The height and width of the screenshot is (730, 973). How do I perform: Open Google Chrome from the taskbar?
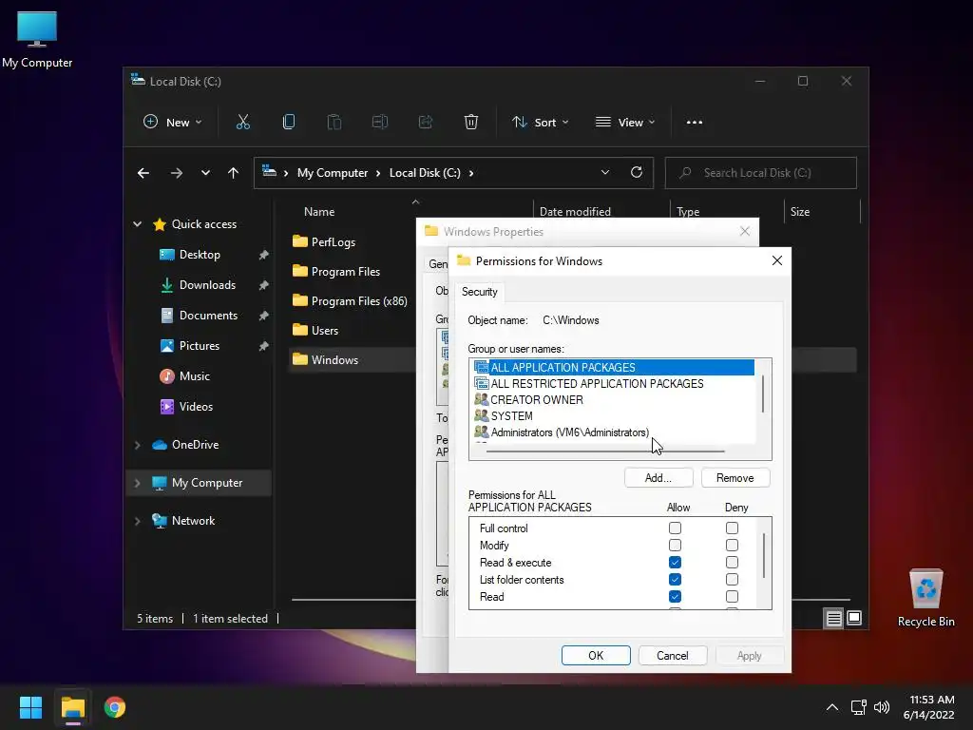click(x=115, y=707)
